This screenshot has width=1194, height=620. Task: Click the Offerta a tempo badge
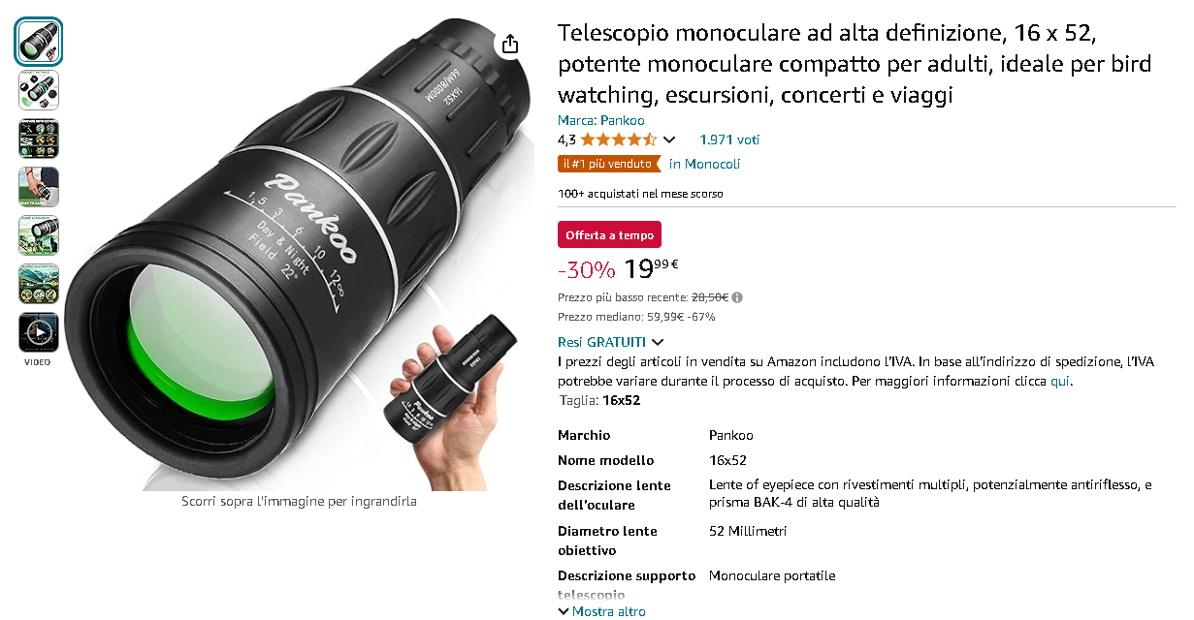[609, 234]
